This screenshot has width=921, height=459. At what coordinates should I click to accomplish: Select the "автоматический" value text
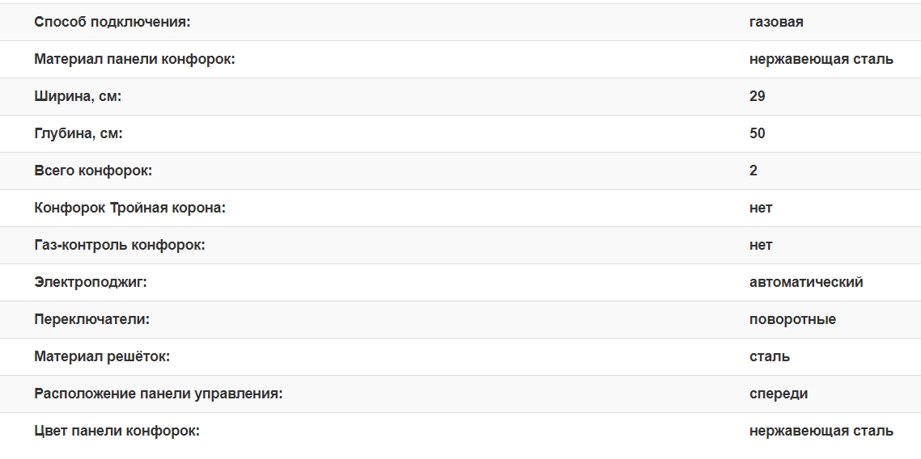point(806,282)
